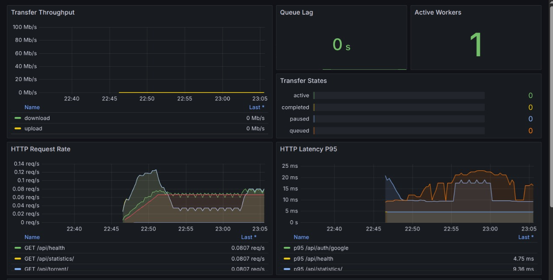The width and height of the screenshot is (553, 280).
Task: Click the queued state bar gauge
Action: [x=399, y=131]
